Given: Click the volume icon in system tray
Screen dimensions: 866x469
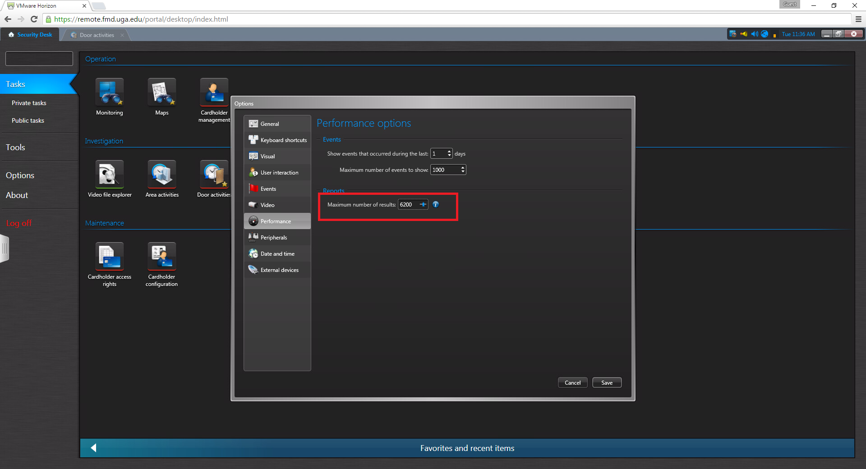Looking at the screenshot, I should [754, 34].
